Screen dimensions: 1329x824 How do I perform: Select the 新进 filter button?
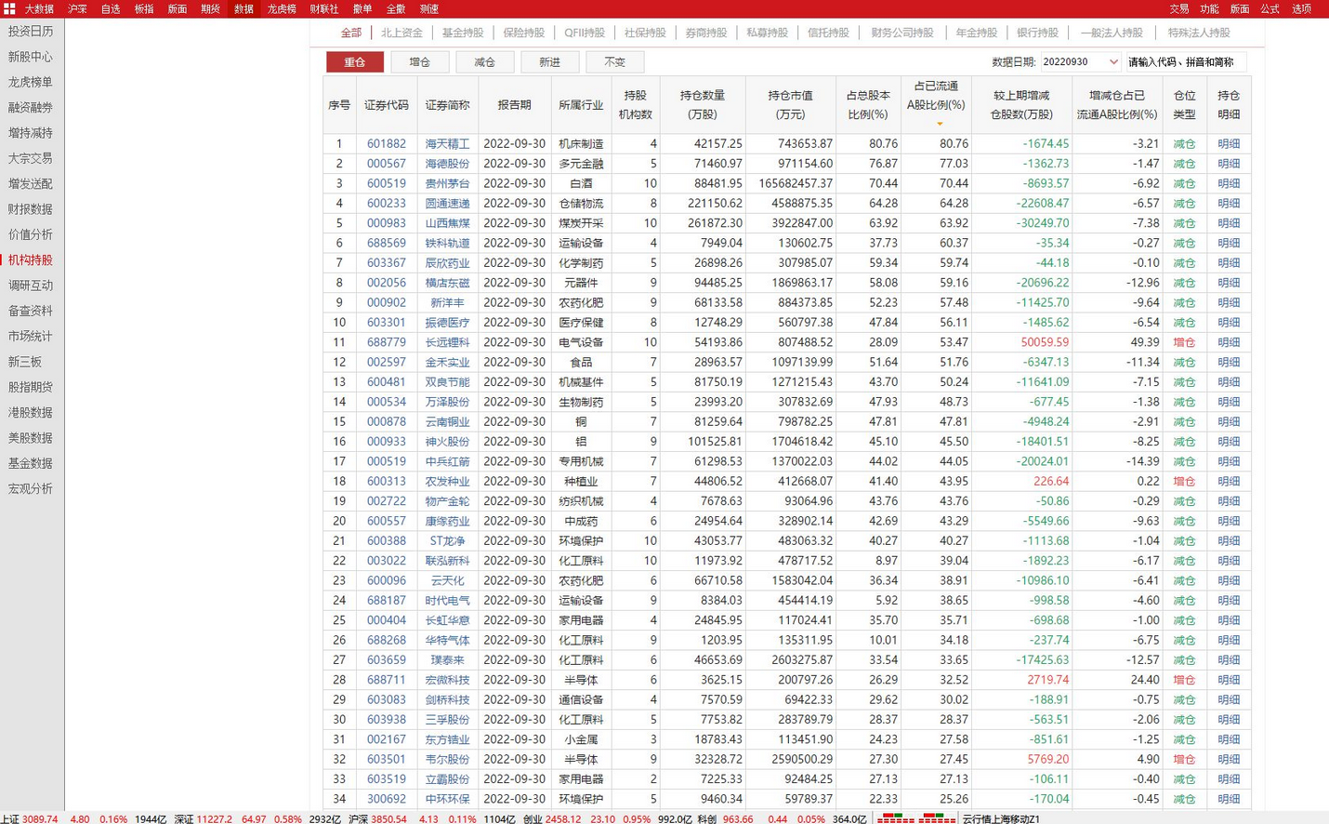[549, 62]
